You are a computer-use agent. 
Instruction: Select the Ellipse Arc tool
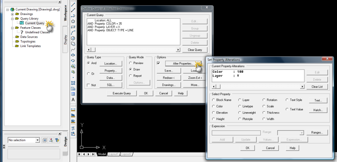73,61
